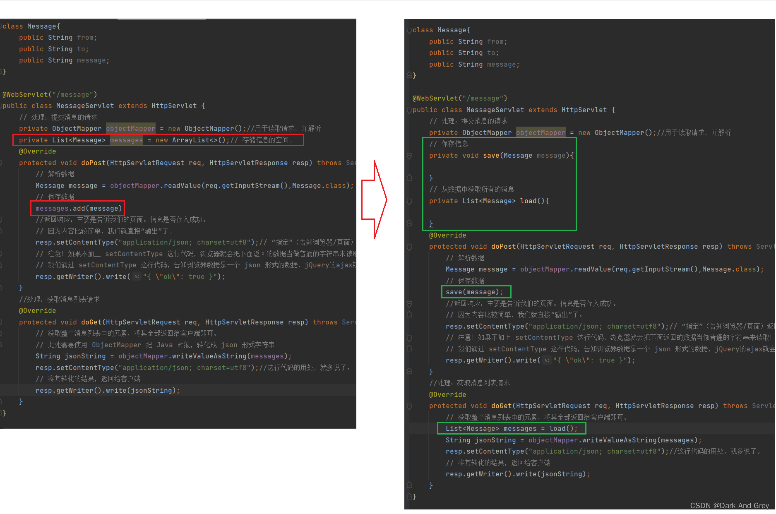Collapse the MessageServlet class fold marker in right editor
776x514 pixels.
point(409,110)
